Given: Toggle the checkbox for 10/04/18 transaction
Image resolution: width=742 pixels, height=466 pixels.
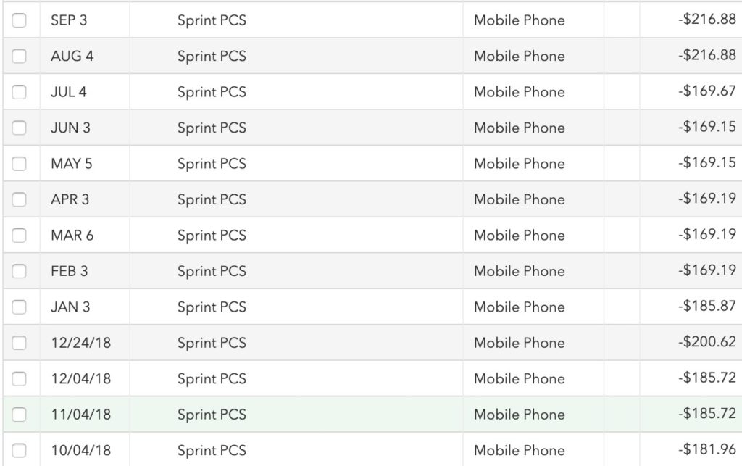Looking at the screenshot, I should pyautogui.click(x=19, y=450).
